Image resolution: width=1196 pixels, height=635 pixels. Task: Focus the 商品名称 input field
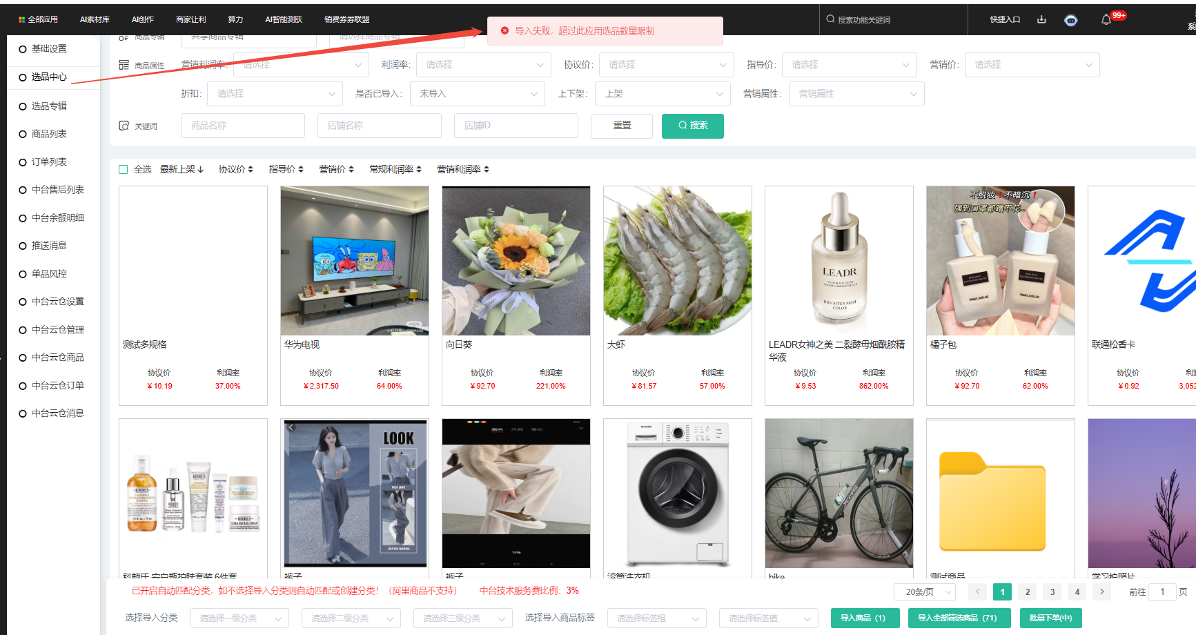pyautogui.click(x=243, y=126)
